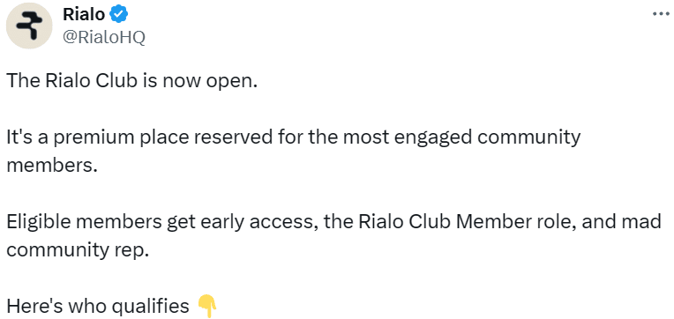674x319 pixels.
Task: Click the 'Here's who qualifies' text
Action: 98,307
